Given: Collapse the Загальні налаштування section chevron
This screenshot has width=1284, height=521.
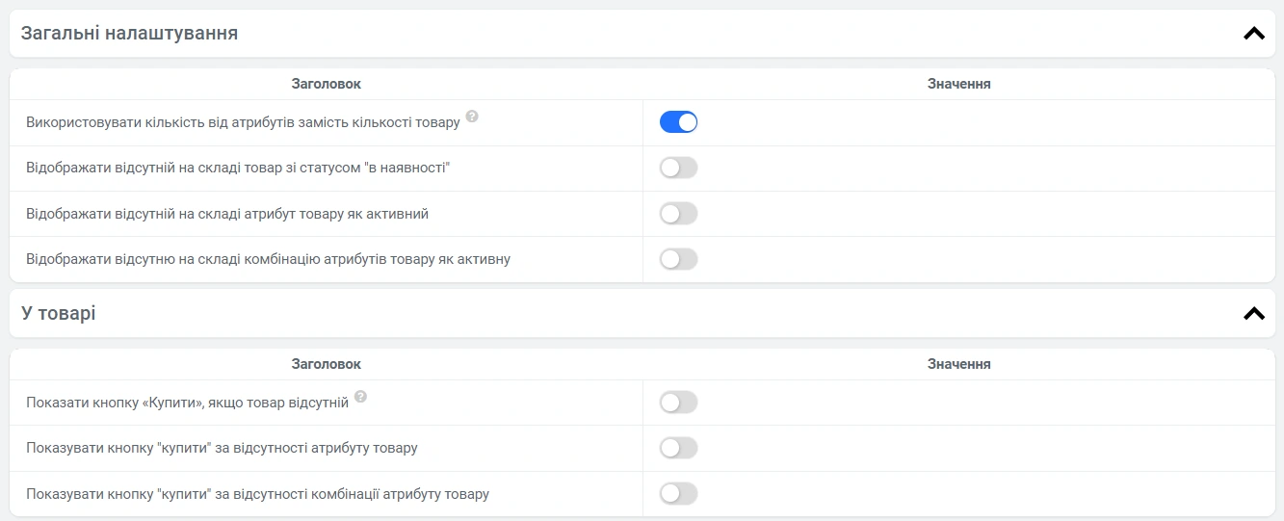Looking at the screenshot, I should 1253,34.
